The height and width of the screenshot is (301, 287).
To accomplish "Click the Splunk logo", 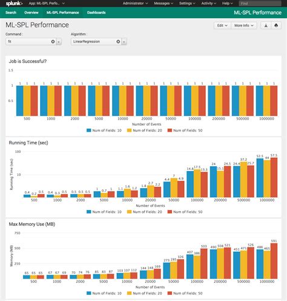I will pyautogui.click(x=14, y=4).
